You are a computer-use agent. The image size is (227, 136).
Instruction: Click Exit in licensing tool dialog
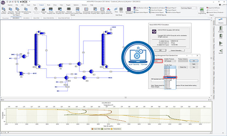tap(194, 67)
